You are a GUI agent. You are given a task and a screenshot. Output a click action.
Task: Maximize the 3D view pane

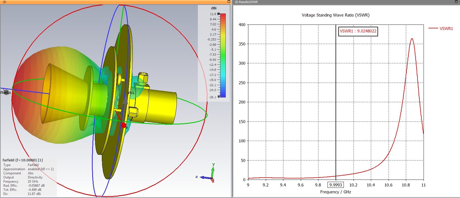pos(229,2)
